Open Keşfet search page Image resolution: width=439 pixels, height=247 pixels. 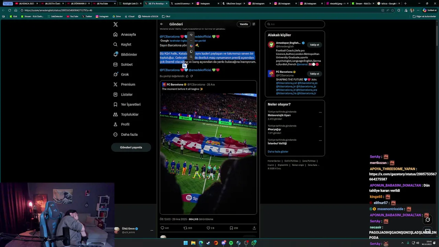(x=122, y=45)
